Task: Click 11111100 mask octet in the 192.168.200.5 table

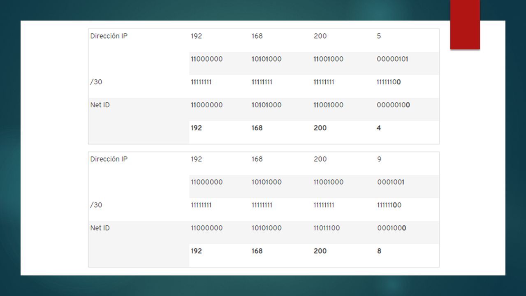Action: click(389, 82)
